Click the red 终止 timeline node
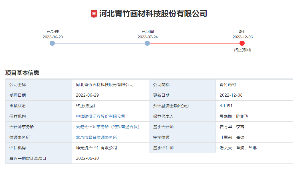 (242, 43)
